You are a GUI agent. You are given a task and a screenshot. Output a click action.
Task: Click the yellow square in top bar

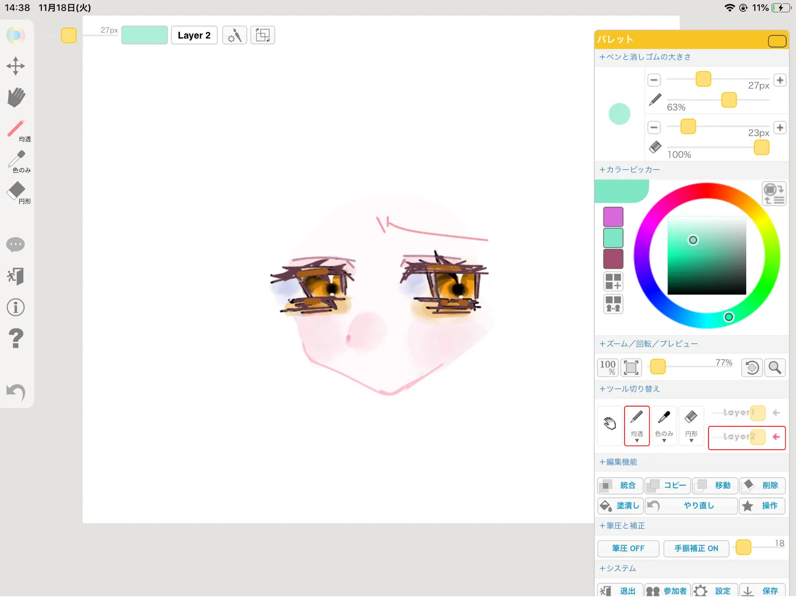(69, 35)
